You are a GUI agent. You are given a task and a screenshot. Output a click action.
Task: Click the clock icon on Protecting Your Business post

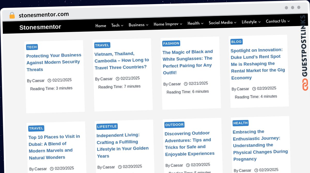coord(50,80)
